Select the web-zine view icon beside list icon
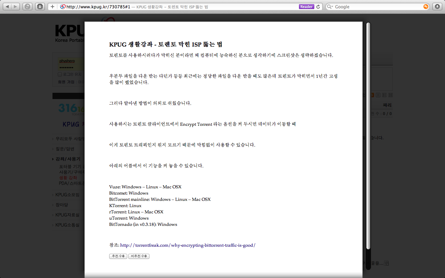The height and width of the screenshot is (278, 445). point(384,95)
